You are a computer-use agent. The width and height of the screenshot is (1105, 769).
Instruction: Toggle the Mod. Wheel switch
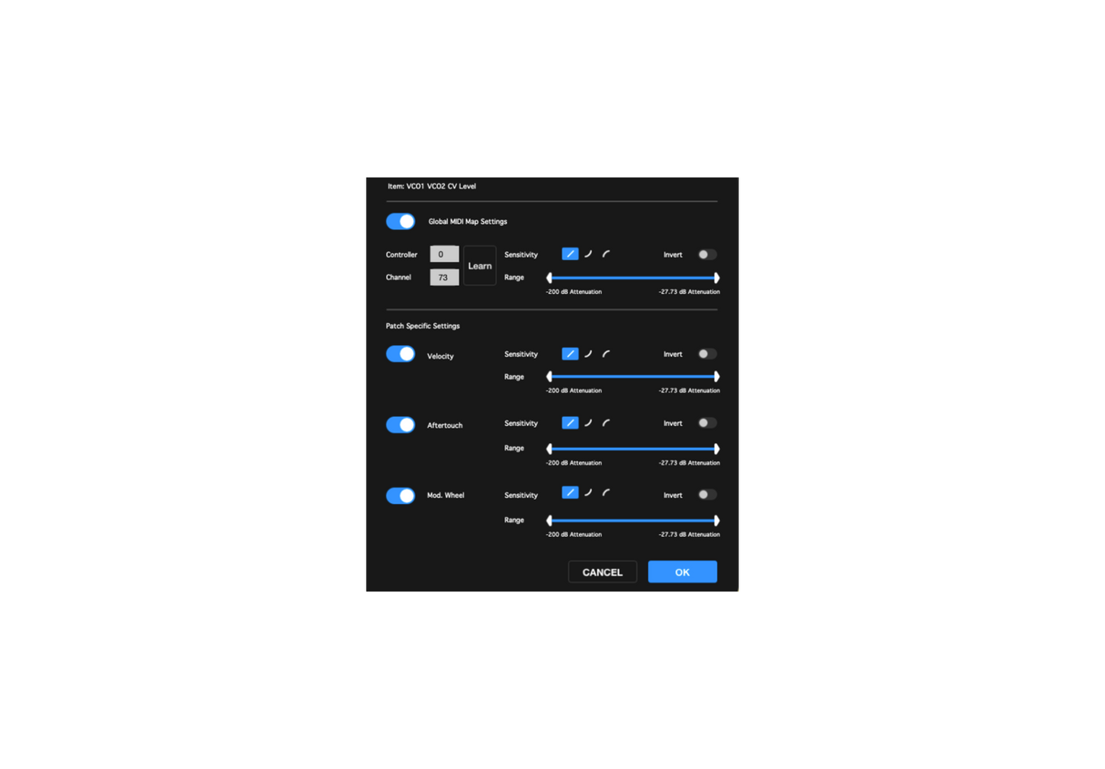(x=400, y=496)
